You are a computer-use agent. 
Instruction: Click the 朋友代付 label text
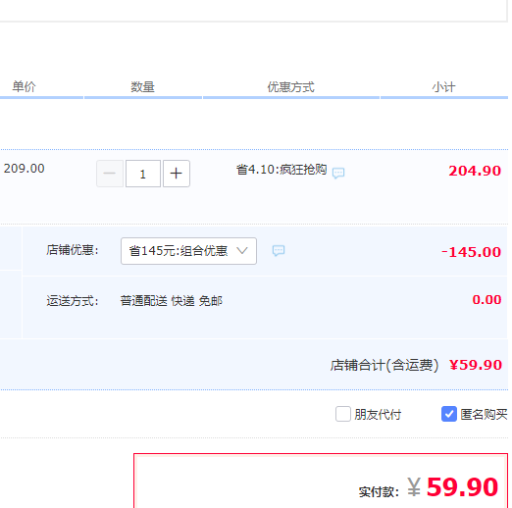click(x=378, y=415)
